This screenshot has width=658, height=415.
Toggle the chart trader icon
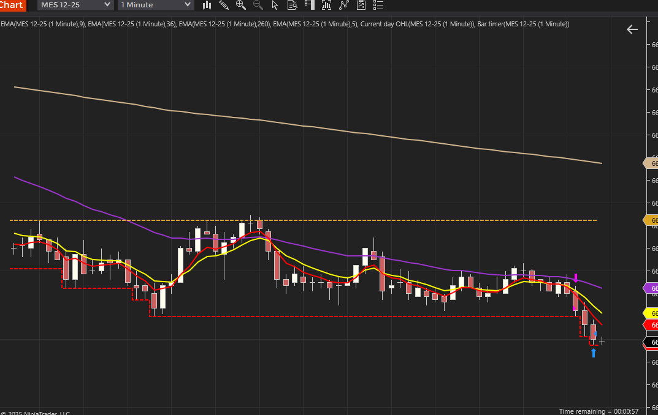[x=309, y=5]
